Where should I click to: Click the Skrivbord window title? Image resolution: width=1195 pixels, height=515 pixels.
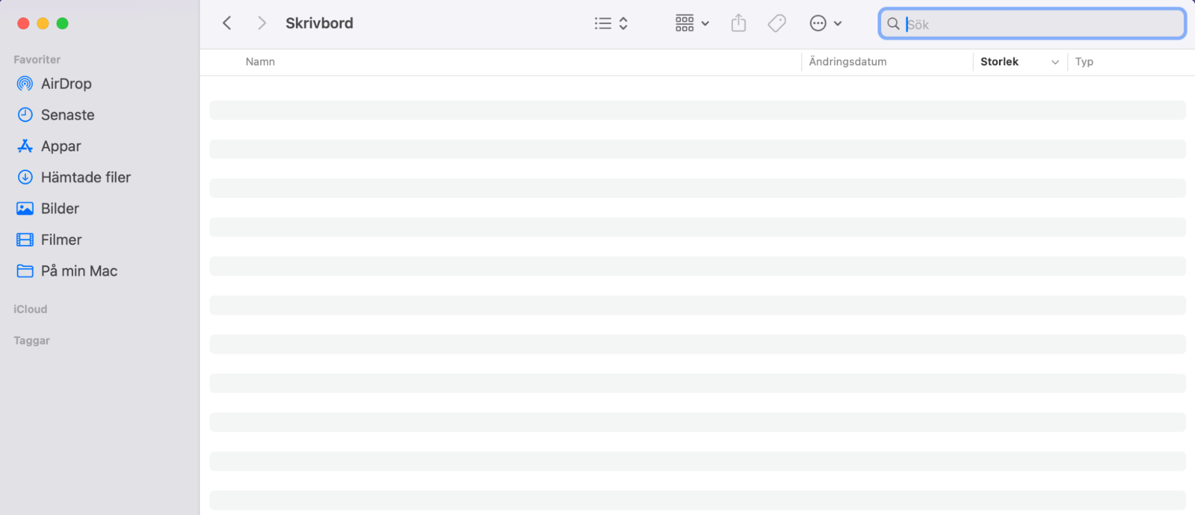coord(319,23)
